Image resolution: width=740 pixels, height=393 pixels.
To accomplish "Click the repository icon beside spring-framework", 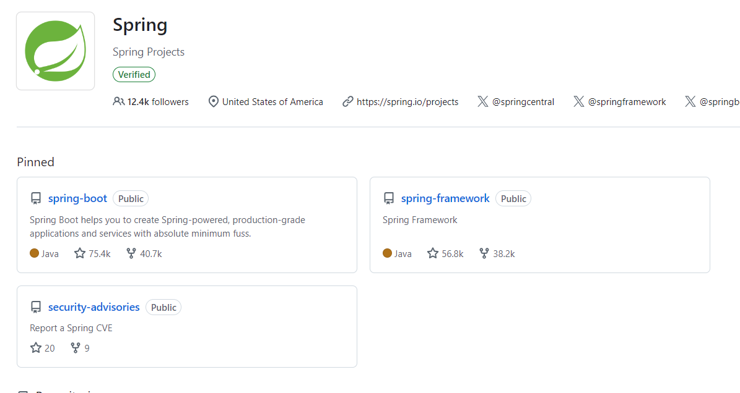I will pyautogui.click(x=389, y=198).
